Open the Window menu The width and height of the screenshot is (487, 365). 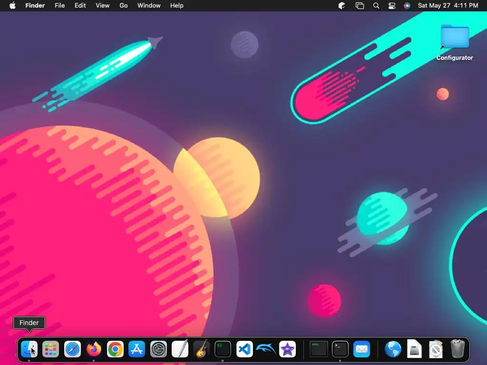tap(149, 6)
